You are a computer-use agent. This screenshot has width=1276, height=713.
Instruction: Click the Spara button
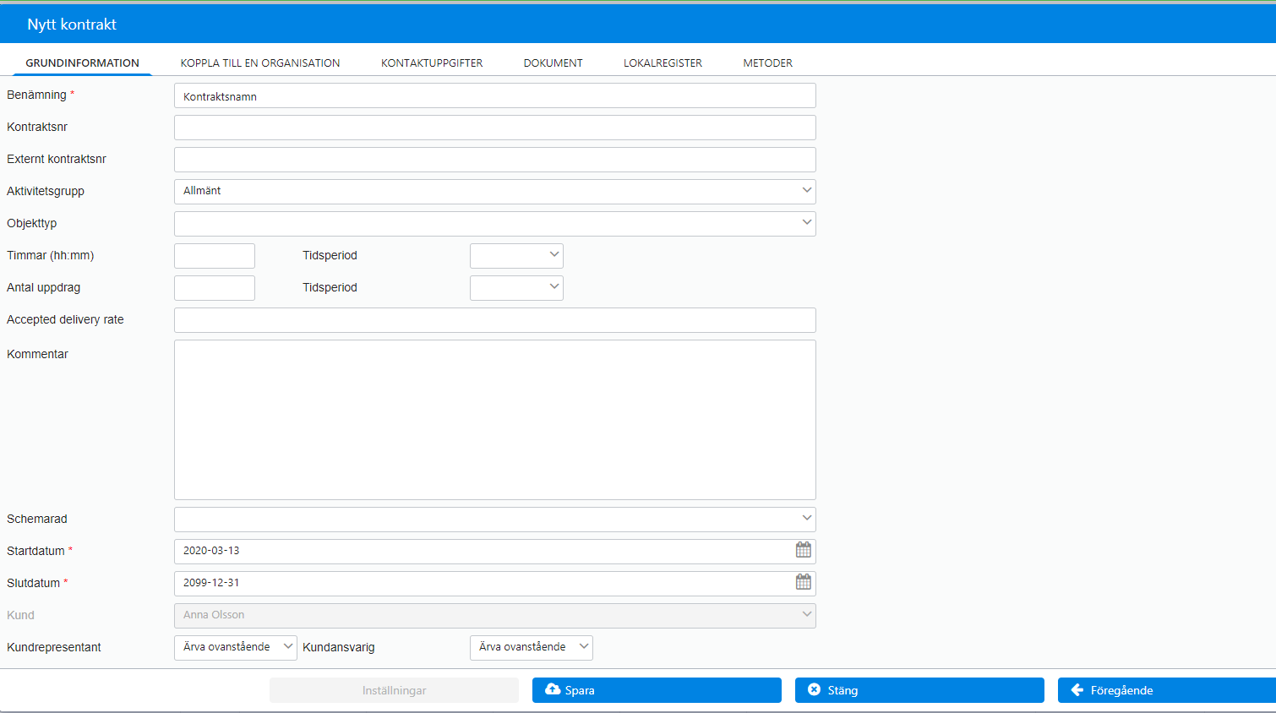click(x=657, y=690)
